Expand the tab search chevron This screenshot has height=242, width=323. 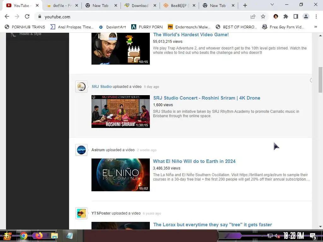click(x=272, y=4)
